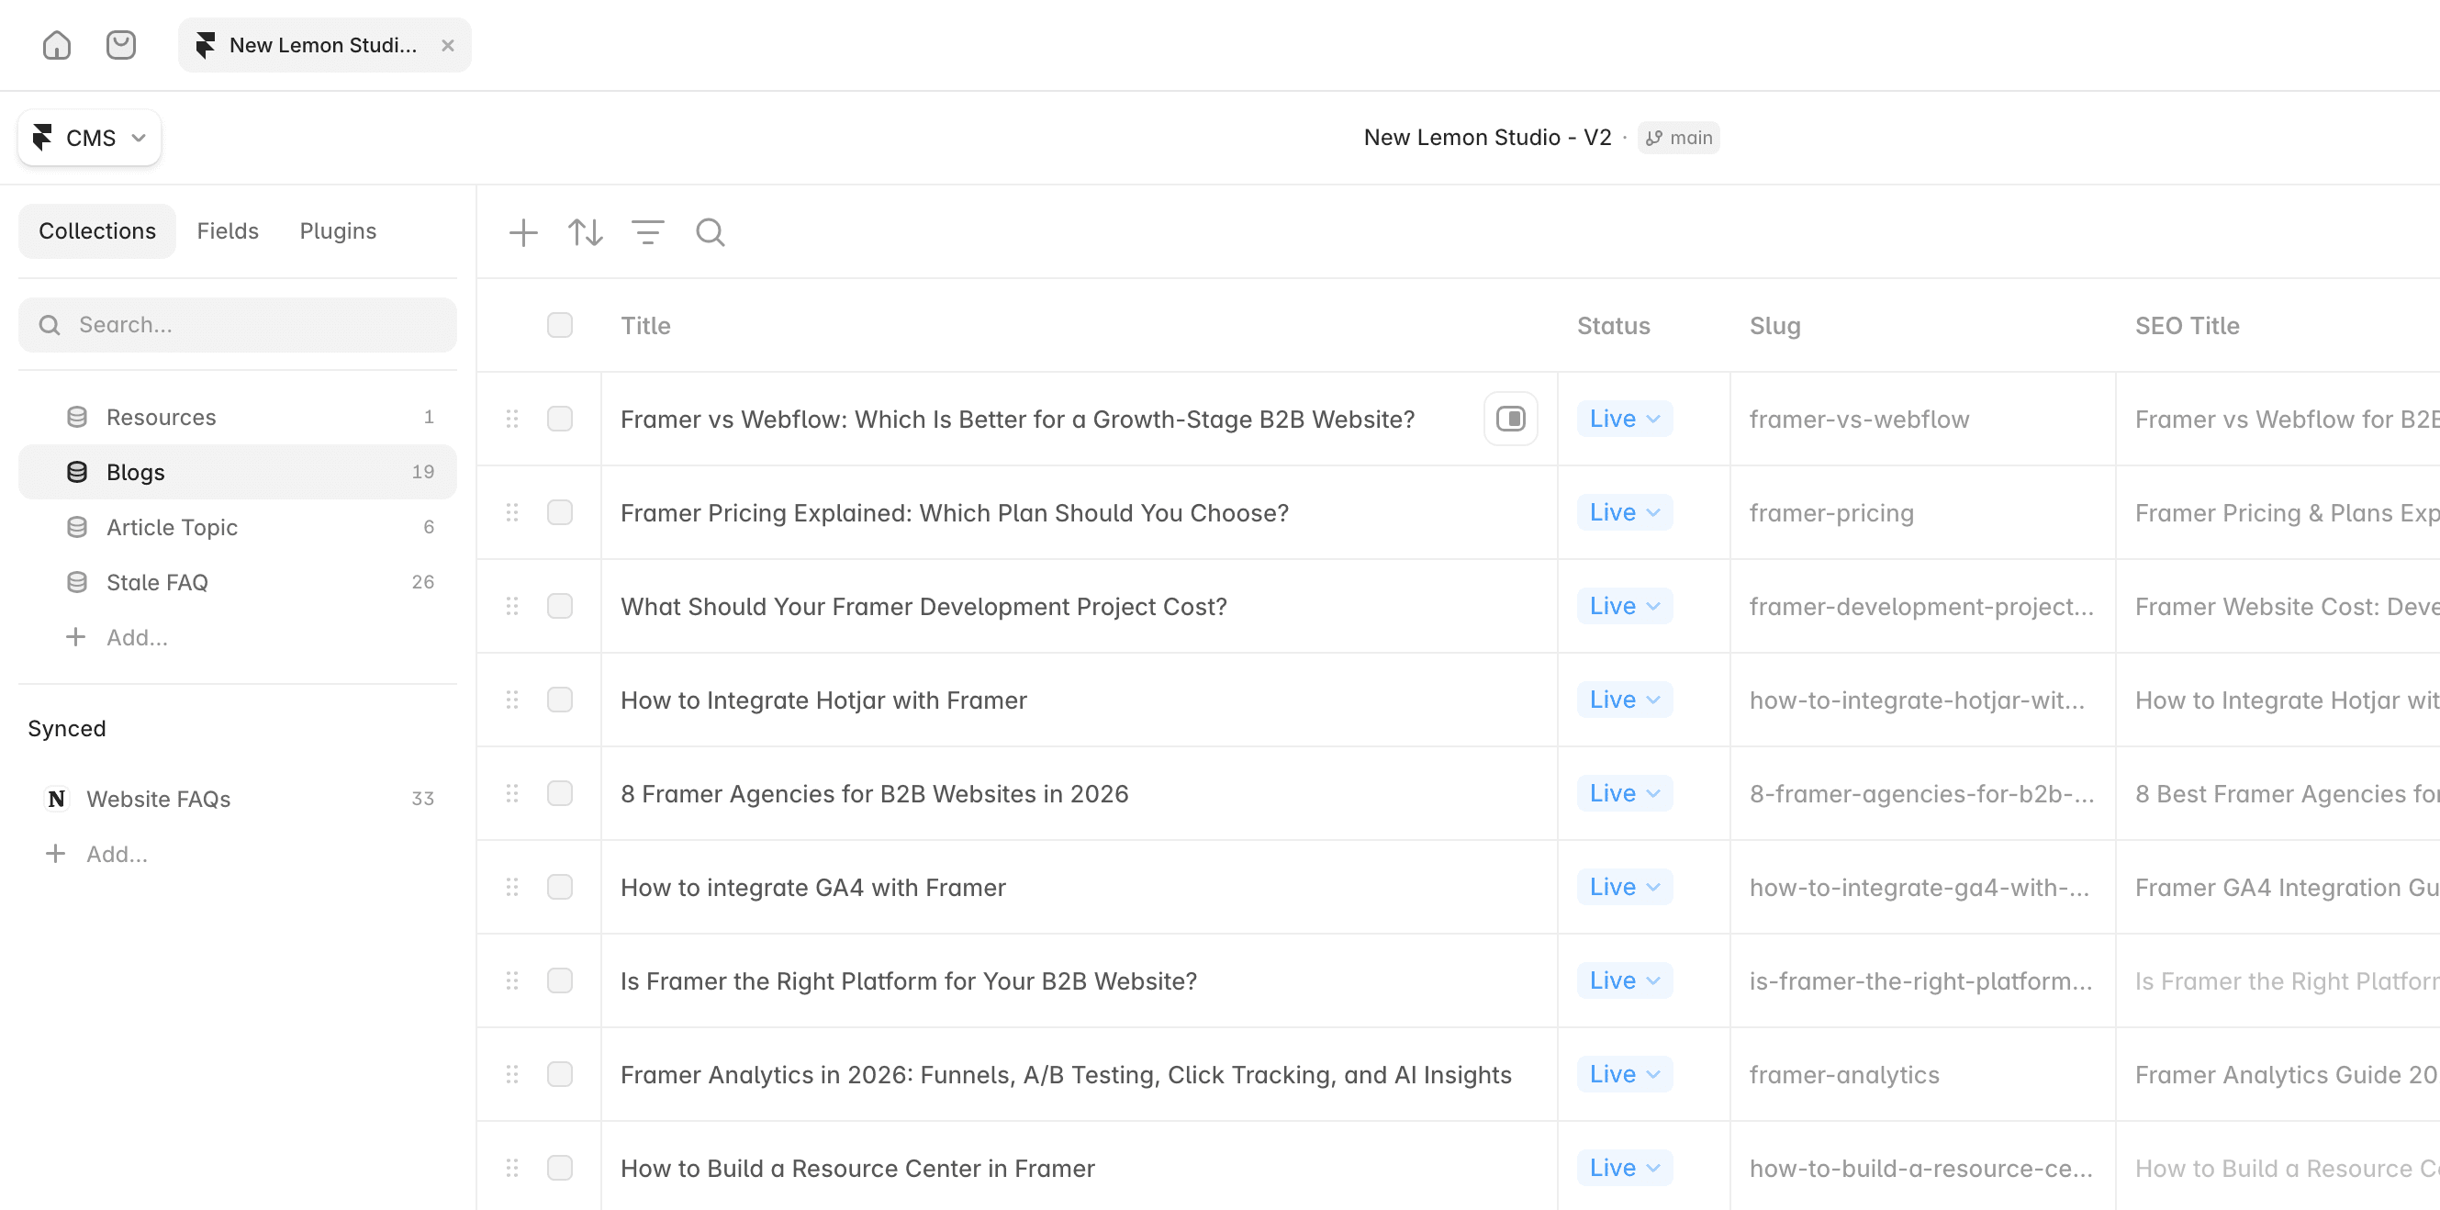Switch to the Fields tab

228,231
